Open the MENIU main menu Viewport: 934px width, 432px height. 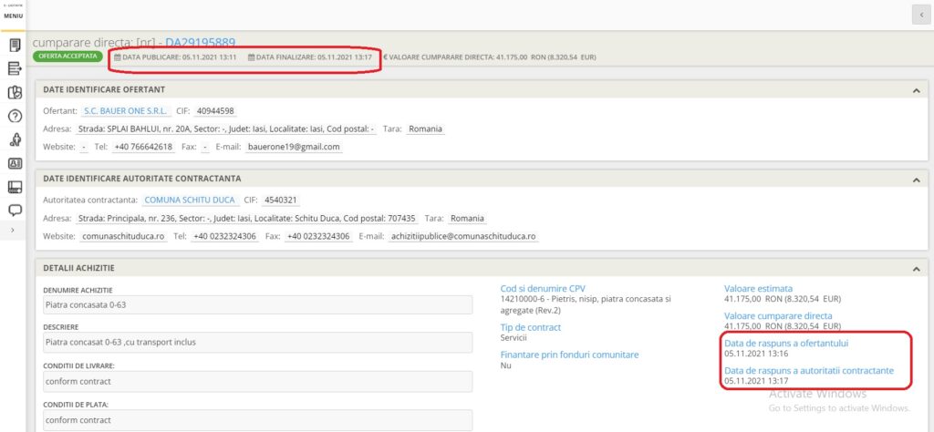point(13,15)
